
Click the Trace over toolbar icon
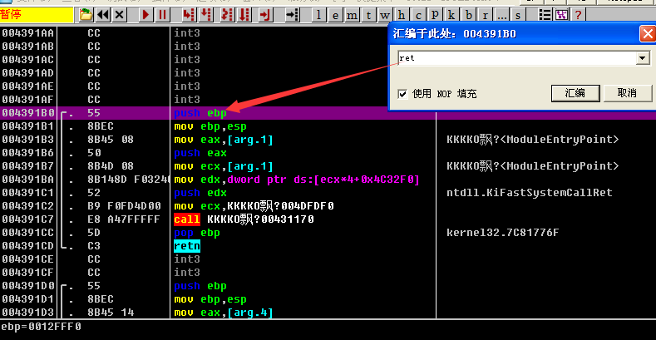(x=244, y=15)
